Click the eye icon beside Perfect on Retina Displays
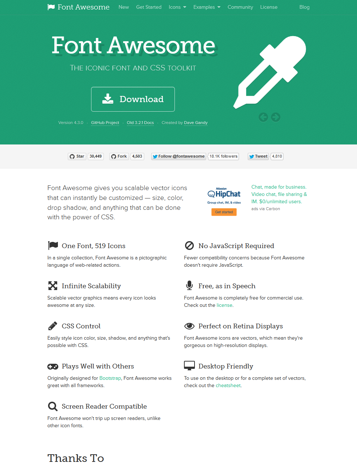357x467 pixels. 189,326
